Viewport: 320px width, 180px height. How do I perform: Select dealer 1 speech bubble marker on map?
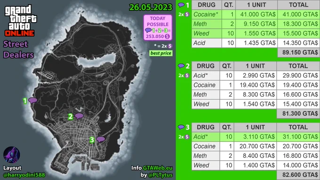click(32, 100)
